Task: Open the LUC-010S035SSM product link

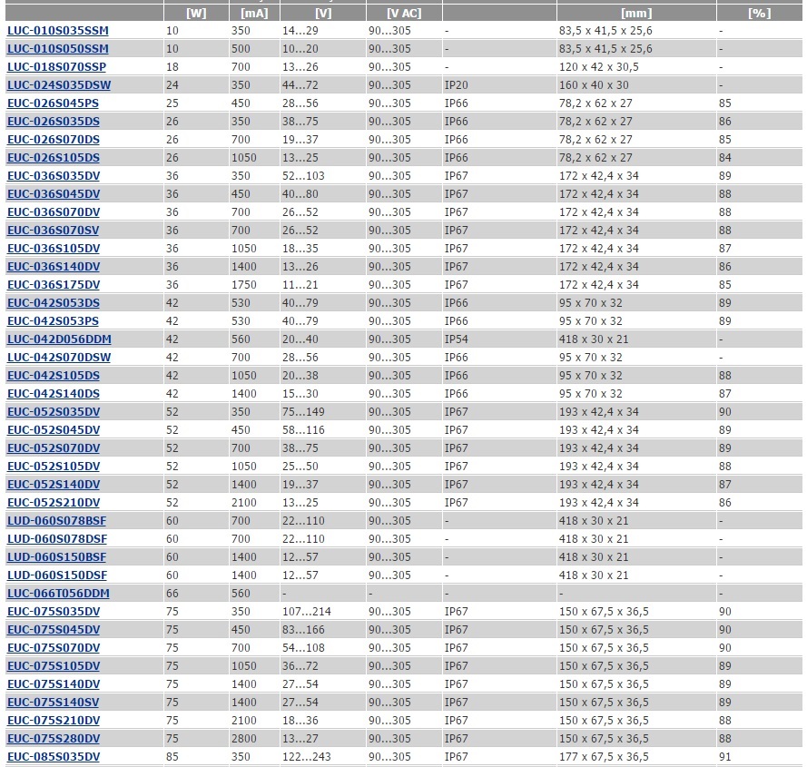Action: 58,30
